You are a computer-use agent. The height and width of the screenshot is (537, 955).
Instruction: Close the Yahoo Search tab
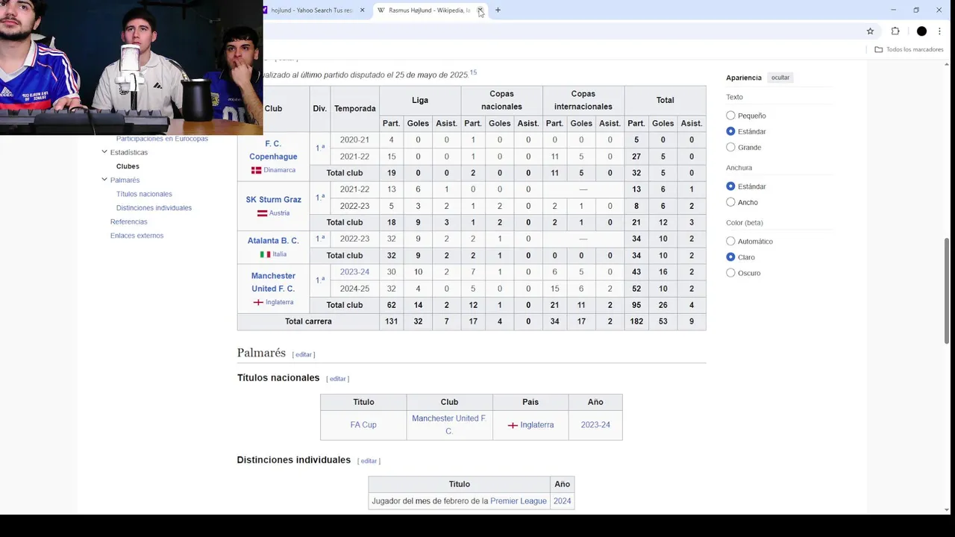point(363,10)
